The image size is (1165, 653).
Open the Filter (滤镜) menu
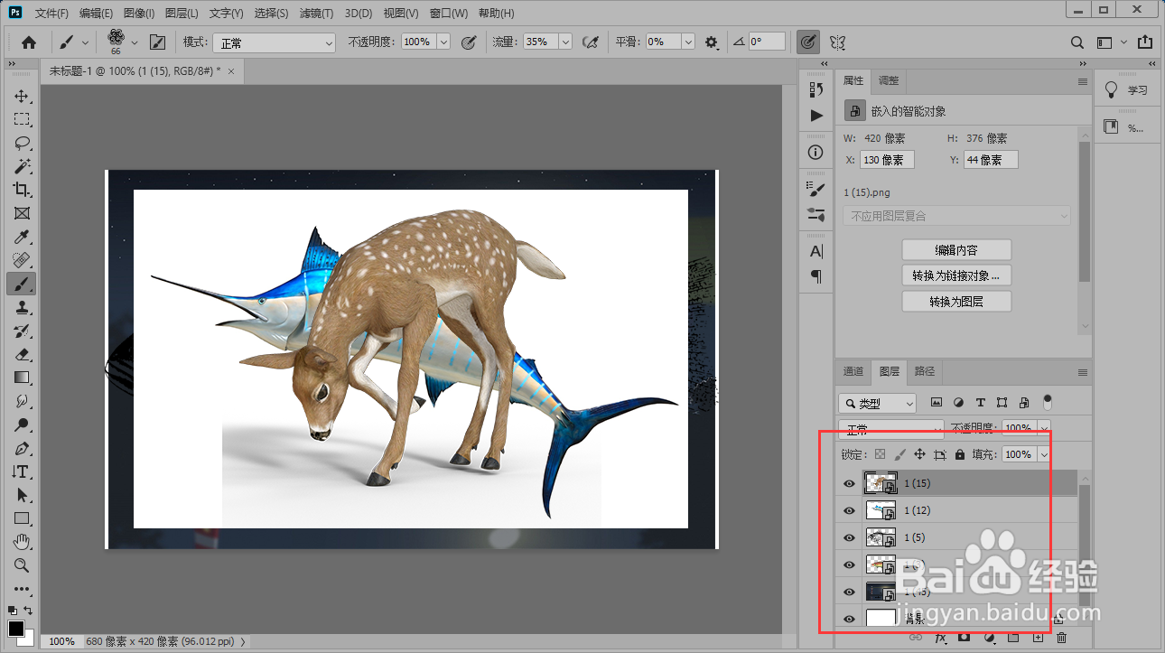pos(316,14)
